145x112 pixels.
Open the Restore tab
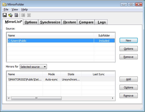(x=70, y=22)
